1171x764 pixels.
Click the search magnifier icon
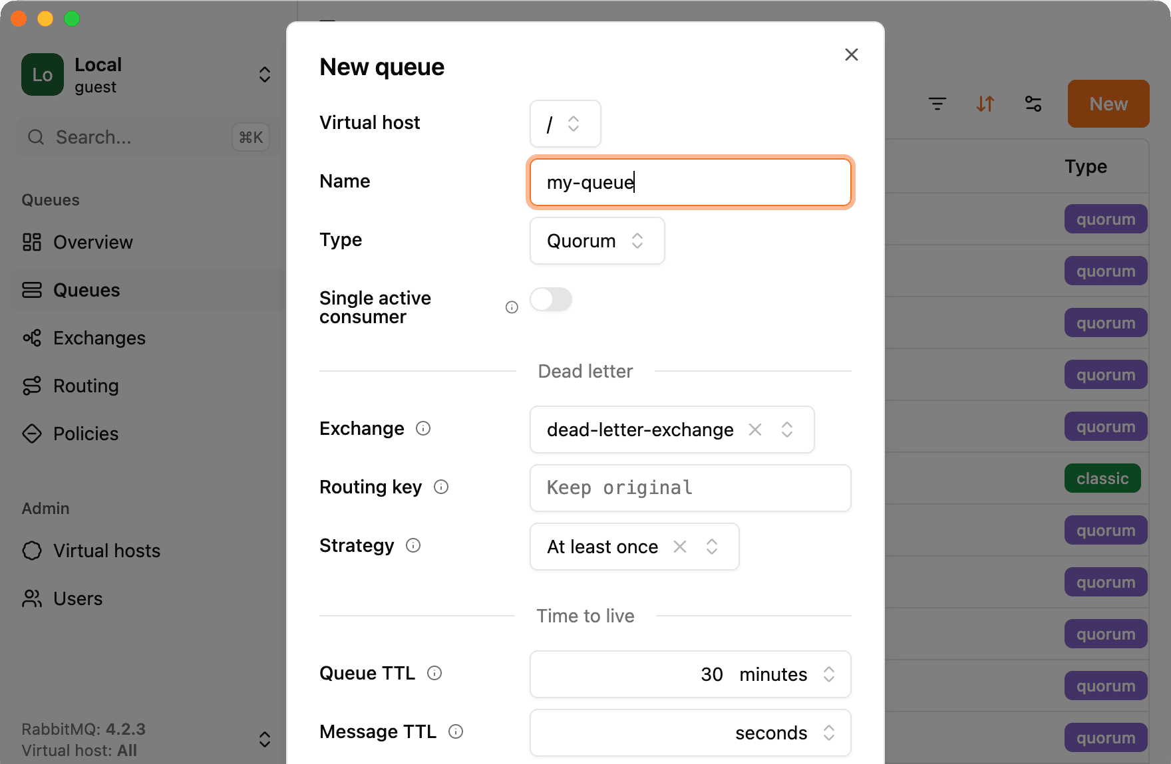(x=36, y=137)
